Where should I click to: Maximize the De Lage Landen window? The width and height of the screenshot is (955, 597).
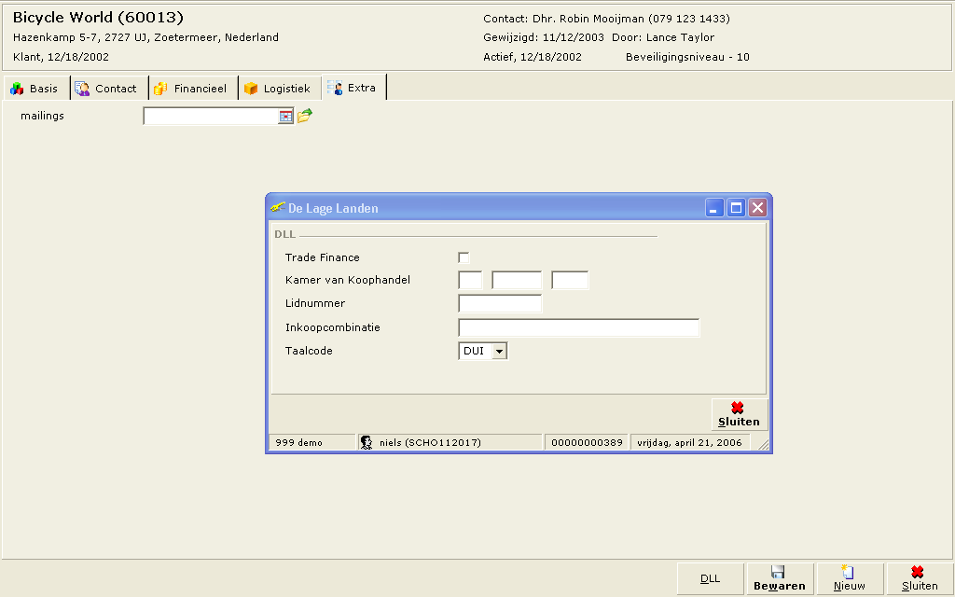[736, 208]
